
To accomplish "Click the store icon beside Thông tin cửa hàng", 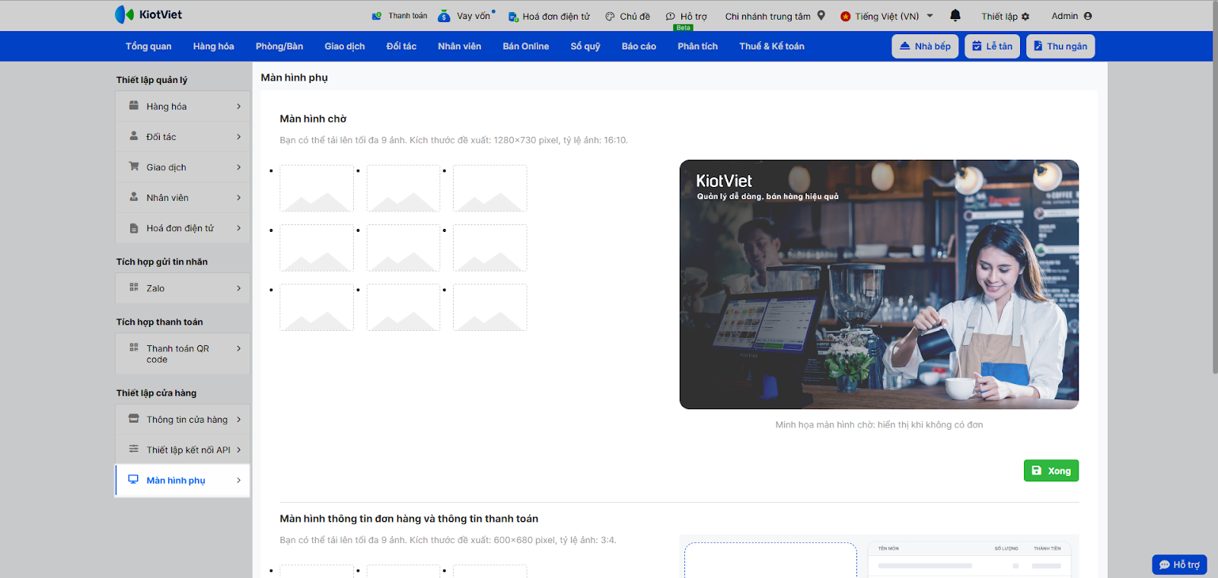I will (134, 419).
